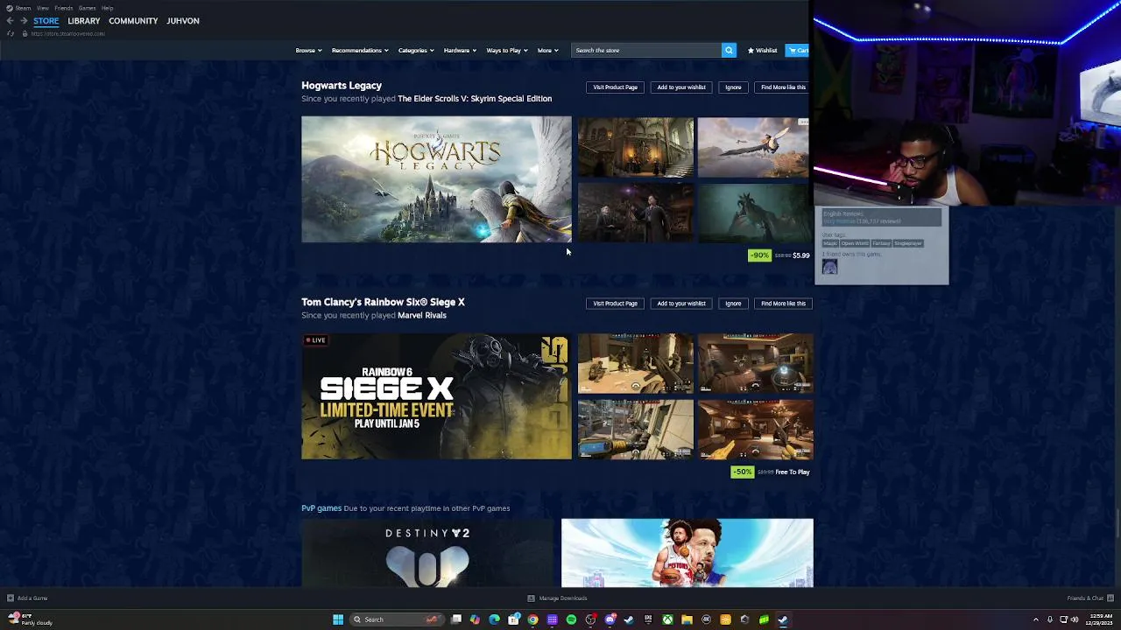Screen dimensions: 1121x630
Task: Visit Product Page for Rainbow Six Siege X
Action: [615, 304]
